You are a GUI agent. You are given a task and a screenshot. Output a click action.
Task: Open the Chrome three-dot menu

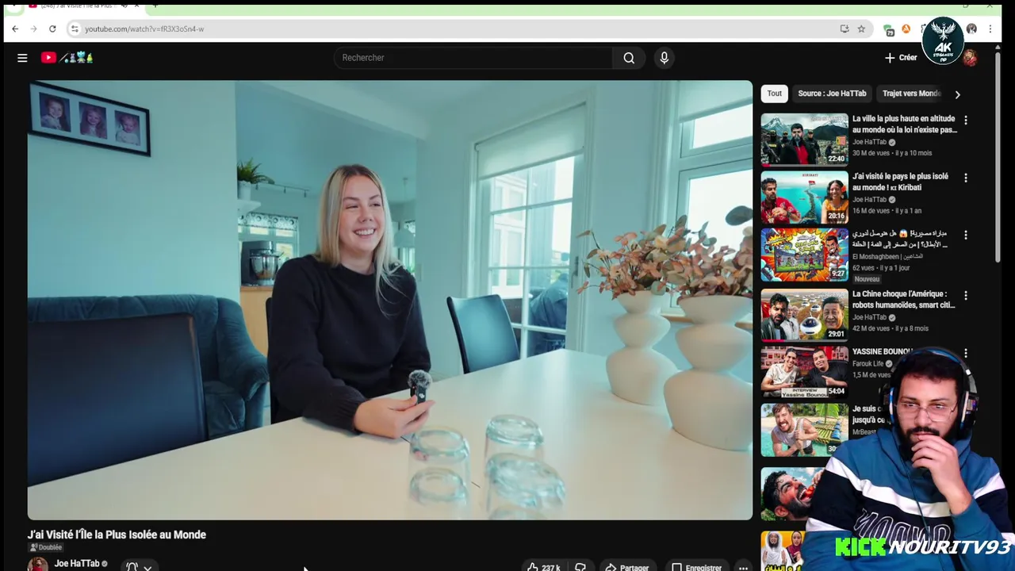coord(990,29)
